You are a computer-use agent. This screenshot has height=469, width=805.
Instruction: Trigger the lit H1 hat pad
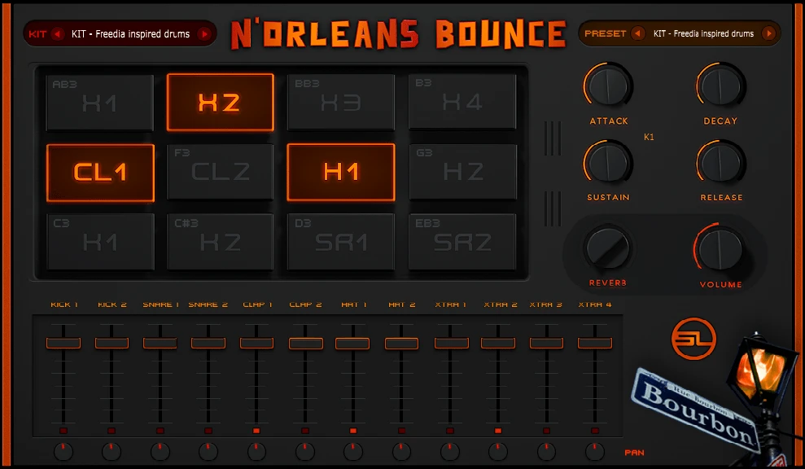pyautogui.click(x=341, y=172)
